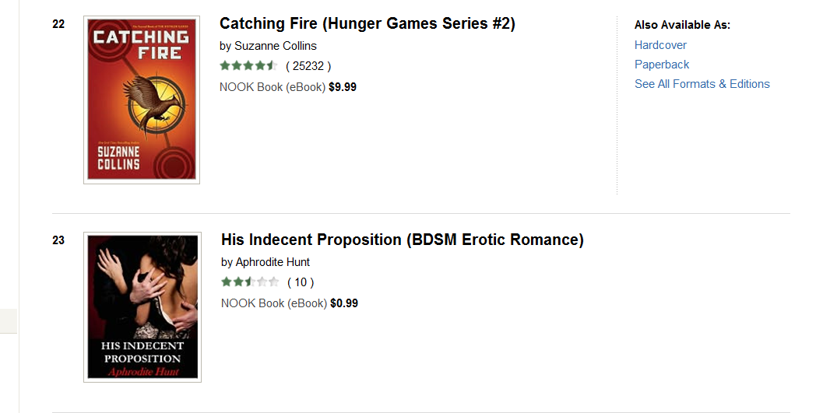Select NOOK Book (eBook) for His Indecent Proposition
The height and width of the screenshot is (413, 823).
pyautogui.click(x=273, y=303)
